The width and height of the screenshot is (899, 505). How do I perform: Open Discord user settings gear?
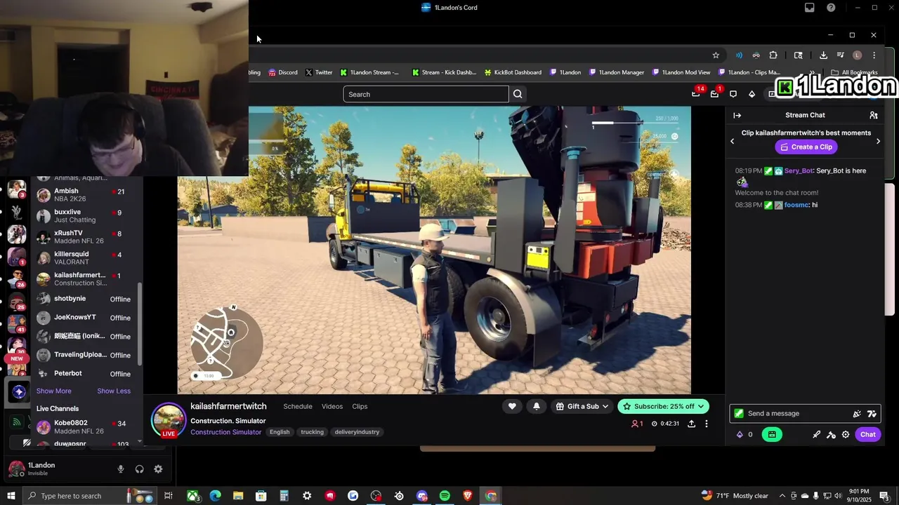(158, 469)
